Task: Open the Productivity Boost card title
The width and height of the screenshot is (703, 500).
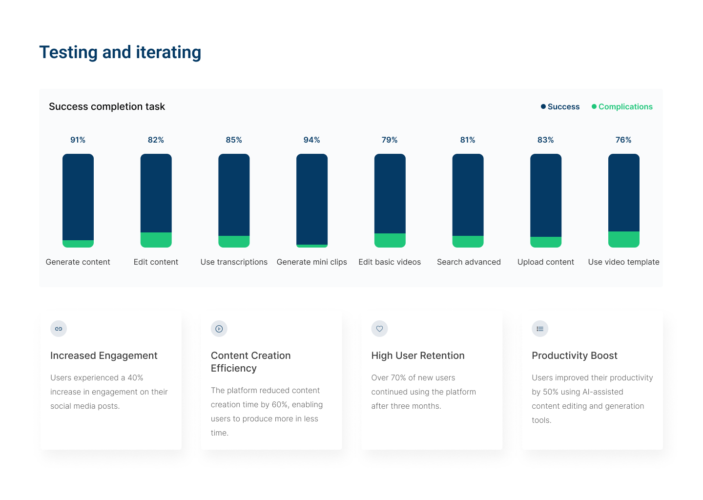Action: [575, 355]
